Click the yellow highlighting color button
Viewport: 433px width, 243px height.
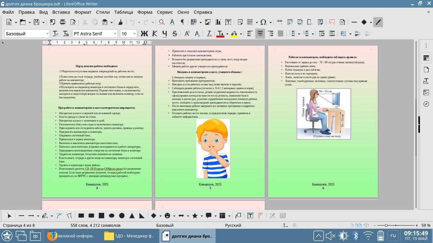234,34
